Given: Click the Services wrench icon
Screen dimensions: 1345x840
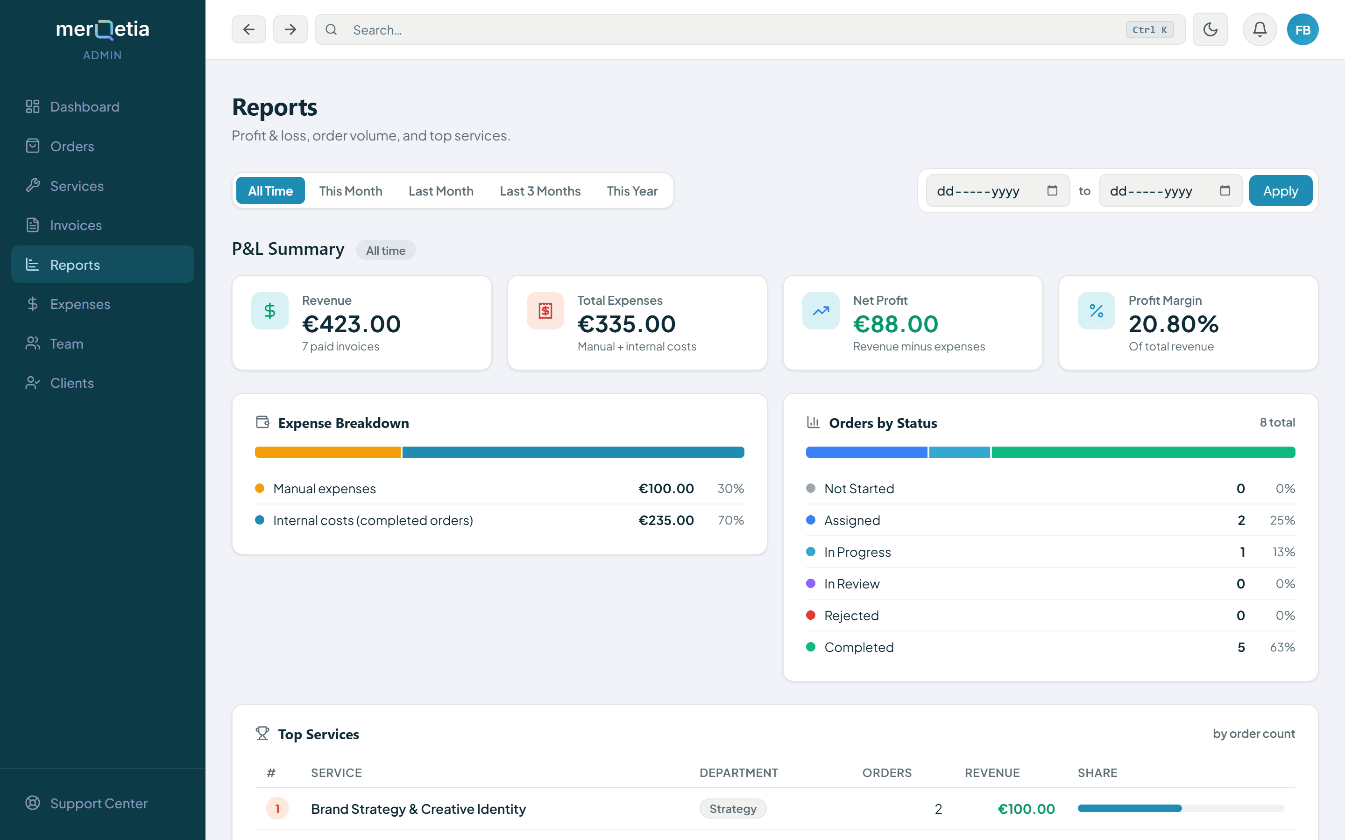Looking at the screenshot, I should click(x=33, y=186).
